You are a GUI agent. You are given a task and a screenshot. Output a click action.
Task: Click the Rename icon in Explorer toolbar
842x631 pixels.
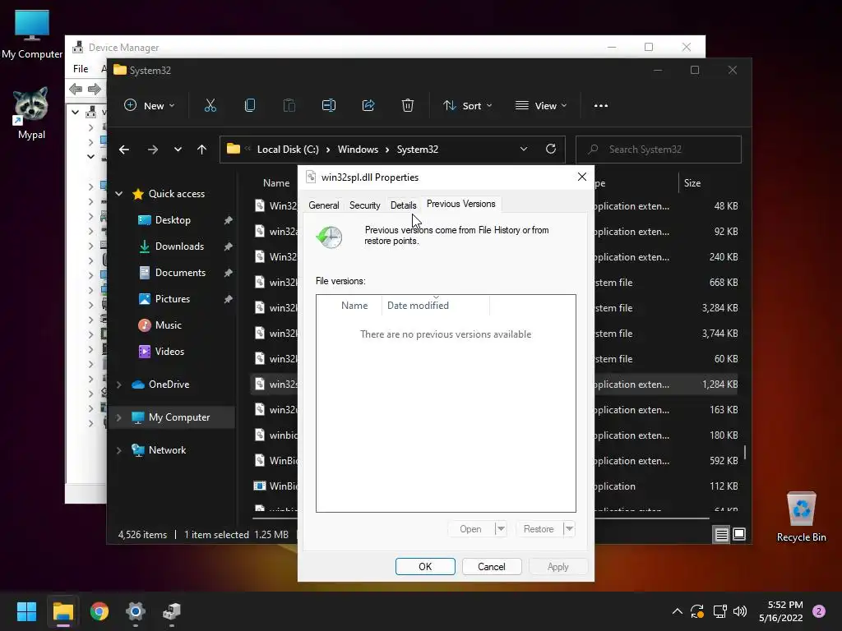click(x=329, y=106)
